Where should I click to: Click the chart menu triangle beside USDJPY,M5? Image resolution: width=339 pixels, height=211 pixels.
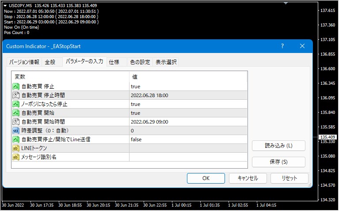click(5, 6)
